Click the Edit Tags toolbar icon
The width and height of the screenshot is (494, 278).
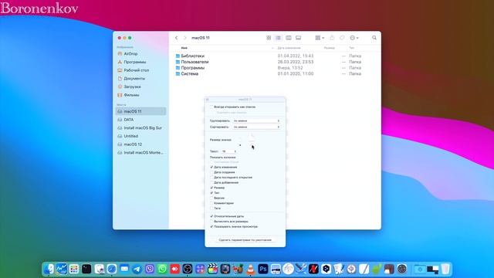[x=342, y=38]
